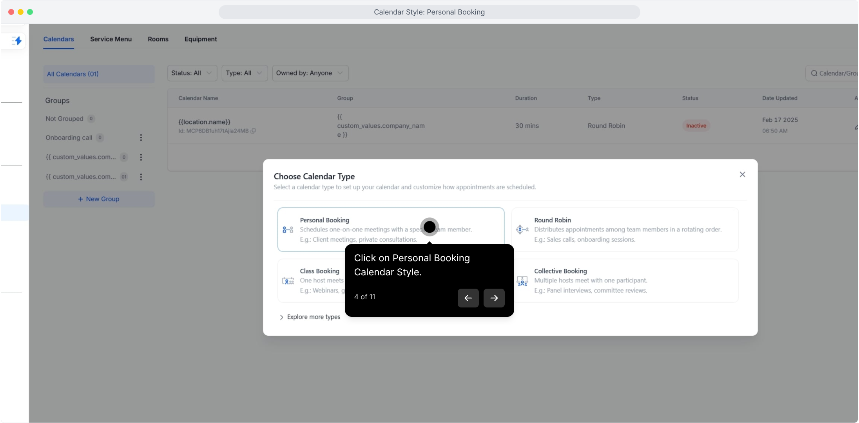This screenshot has width=859, height=423.
Task: Open the Status: All dropdown
Action: [x=192, y=73]
